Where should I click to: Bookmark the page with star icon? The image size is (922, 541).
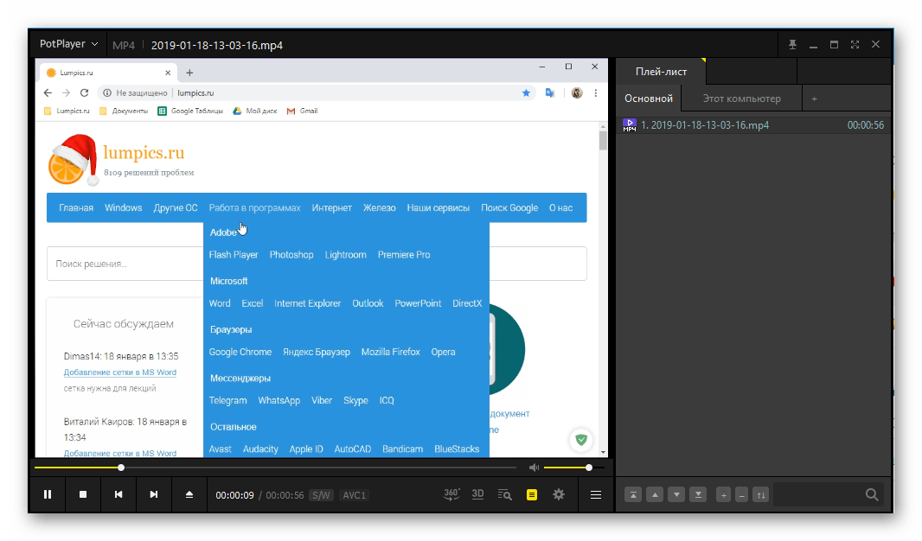(x=526, y=92)
